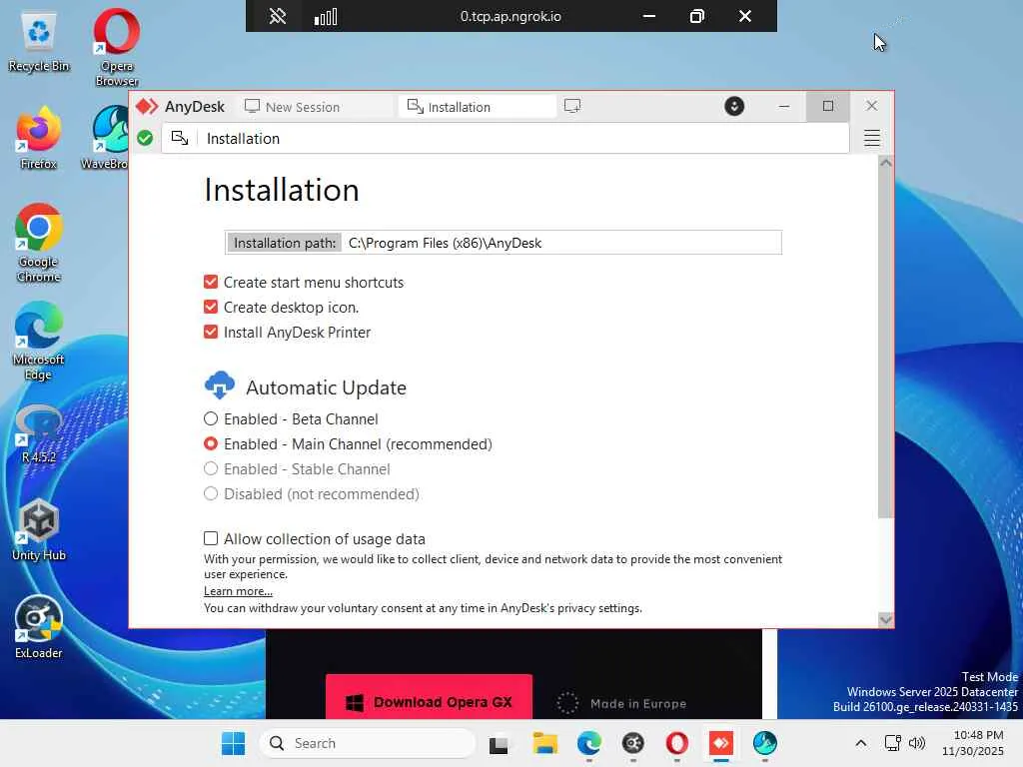Open the volume icon in system tray
Image resolution: width=1023 pixels, height=767 pixels.
point(917,743)
